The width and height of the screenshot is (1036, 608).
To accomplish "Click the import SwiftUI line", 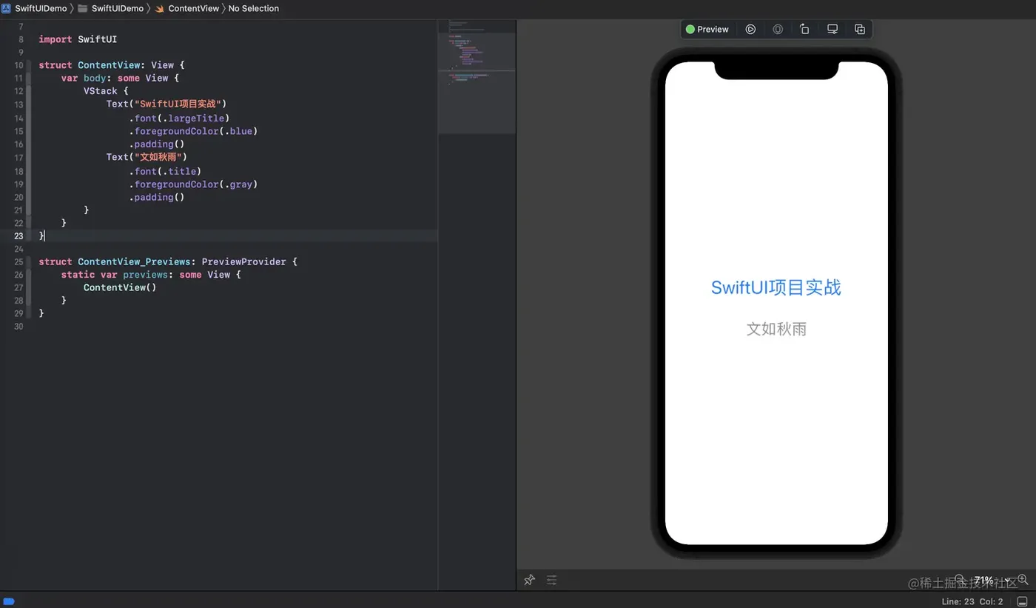I will (x=78, y=39).
